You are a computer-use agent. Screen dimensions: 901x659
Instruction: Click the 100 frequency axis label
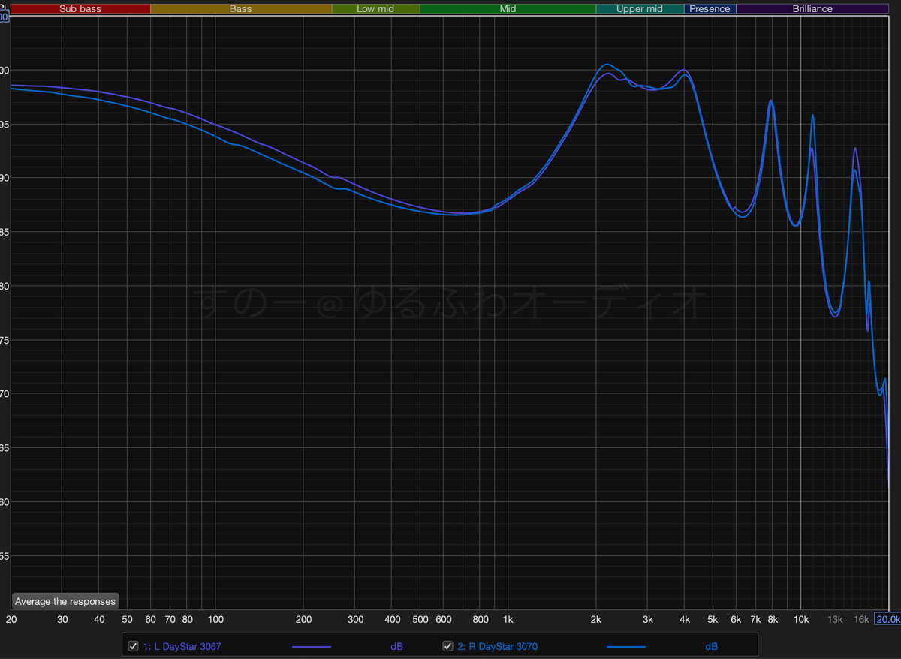pos(215,620)
